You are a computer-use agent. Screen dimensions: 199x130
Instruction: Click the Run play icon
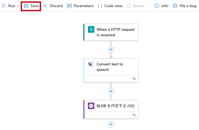(x=4, y=6)
